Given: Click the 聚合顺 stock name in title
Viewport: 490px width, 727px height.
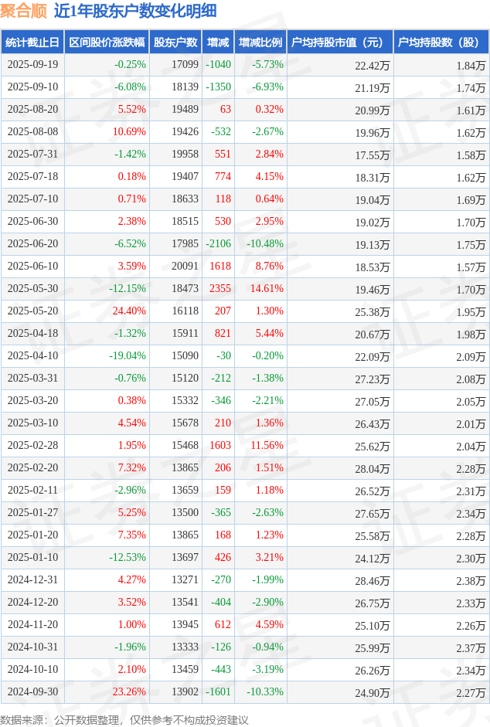Looking at the screenshot, I should point(24,11).
